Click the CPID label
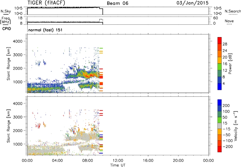 click(x=7, y=29)
